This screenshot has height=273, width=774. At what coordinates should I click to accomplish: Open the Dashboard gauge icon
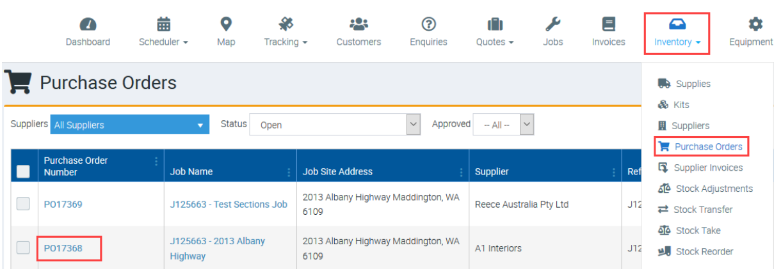pyautogui.click(x=88, y=25)
